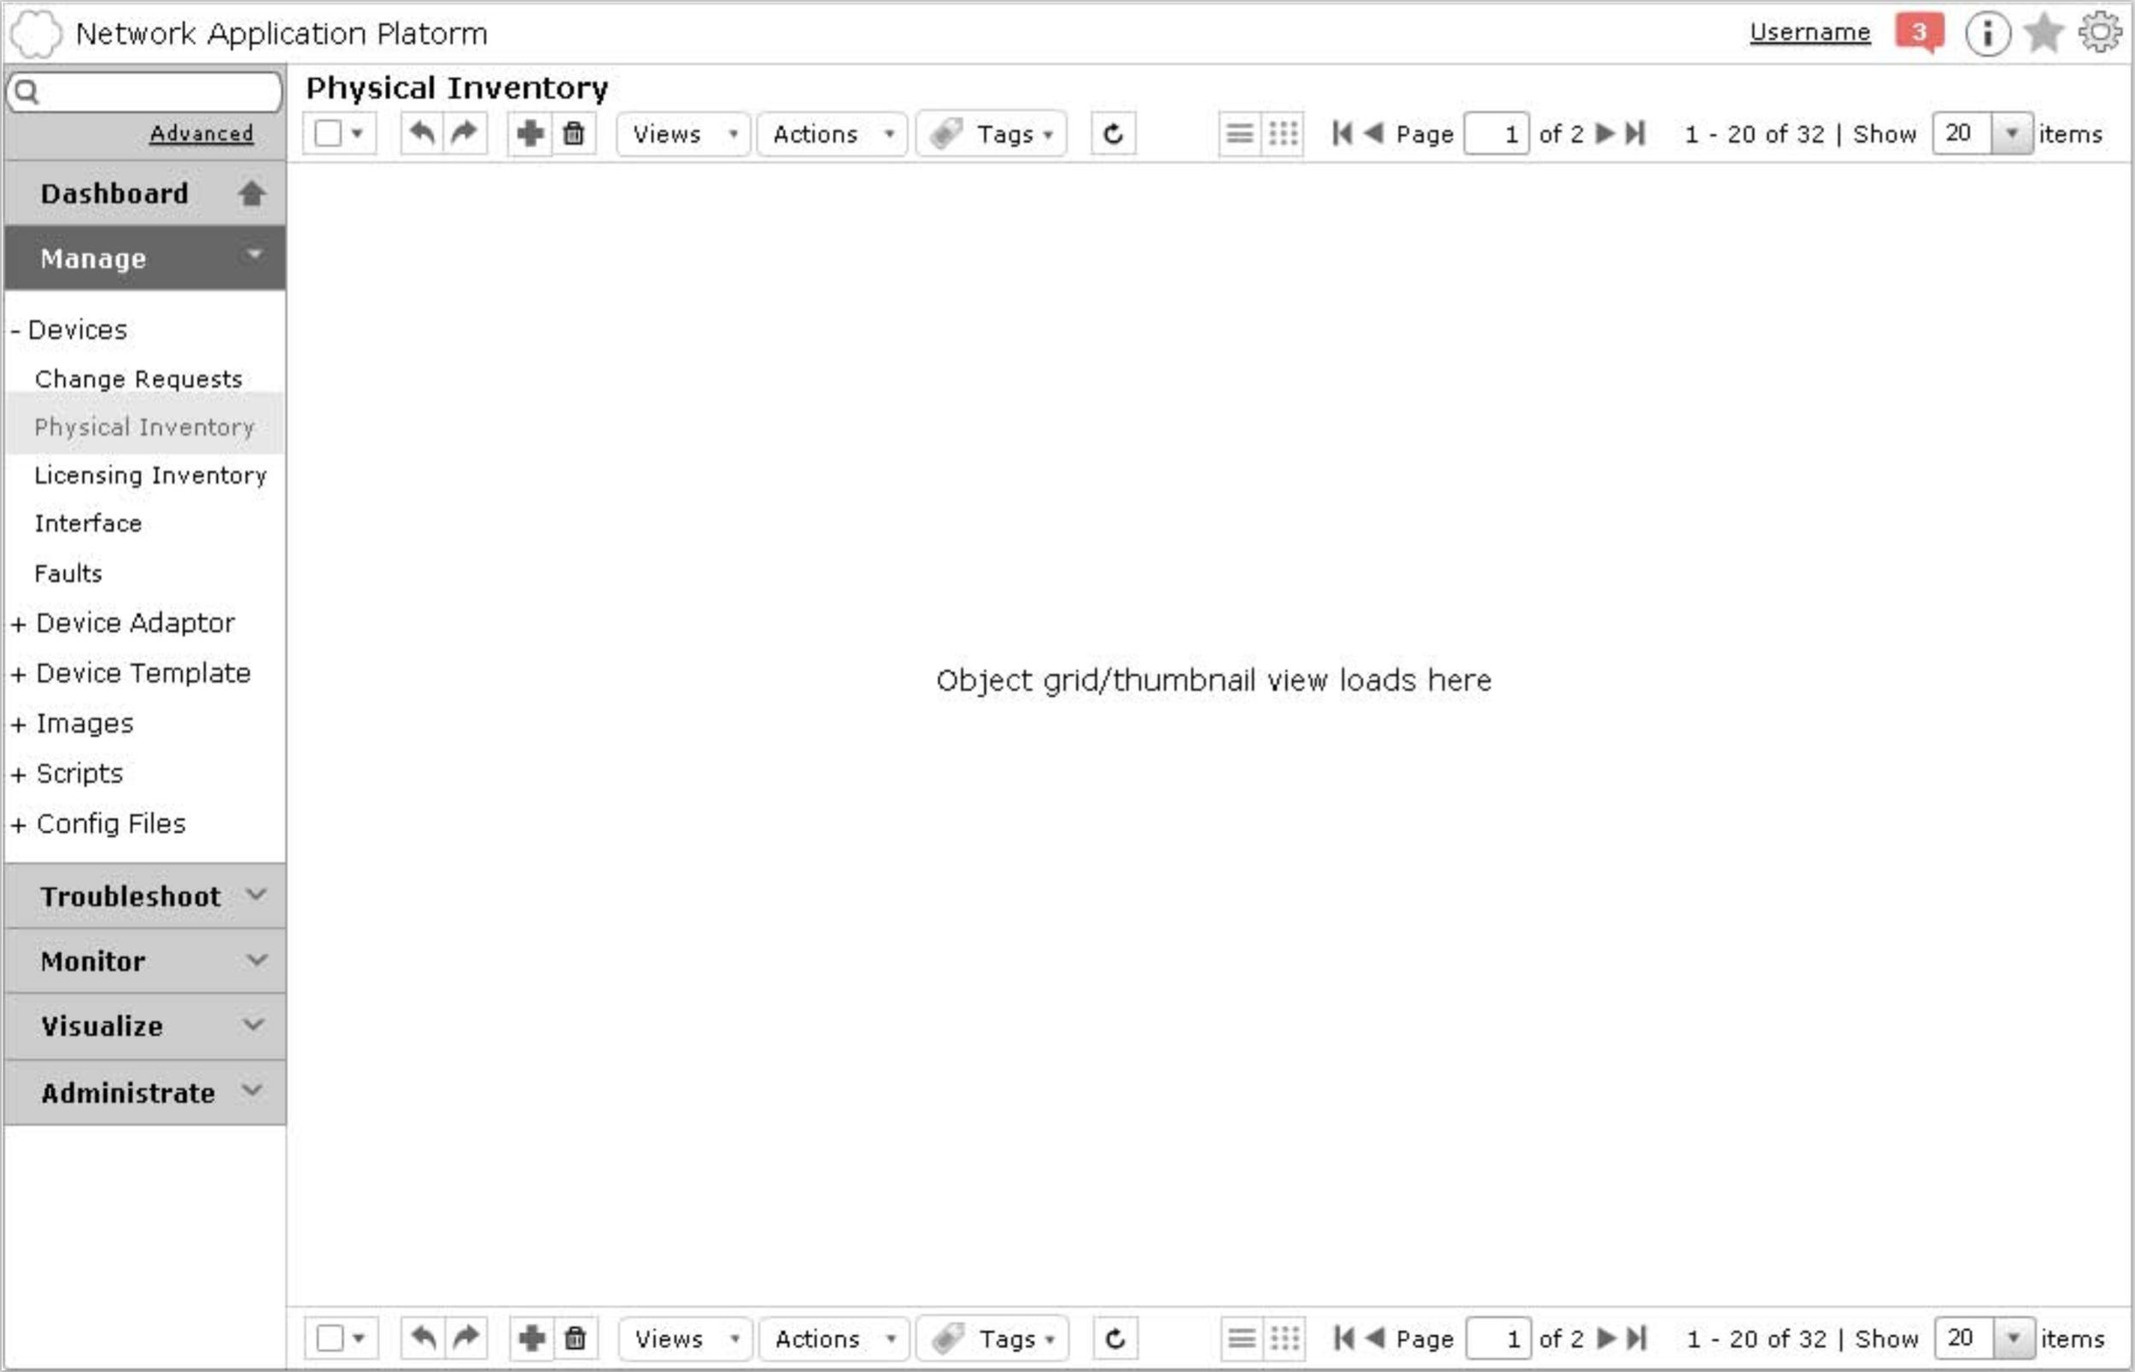Image resolution: width=2135 pixels, height=1372 pixels.
Task: Expand the Visualize section
Action: tap(145, 1025)
